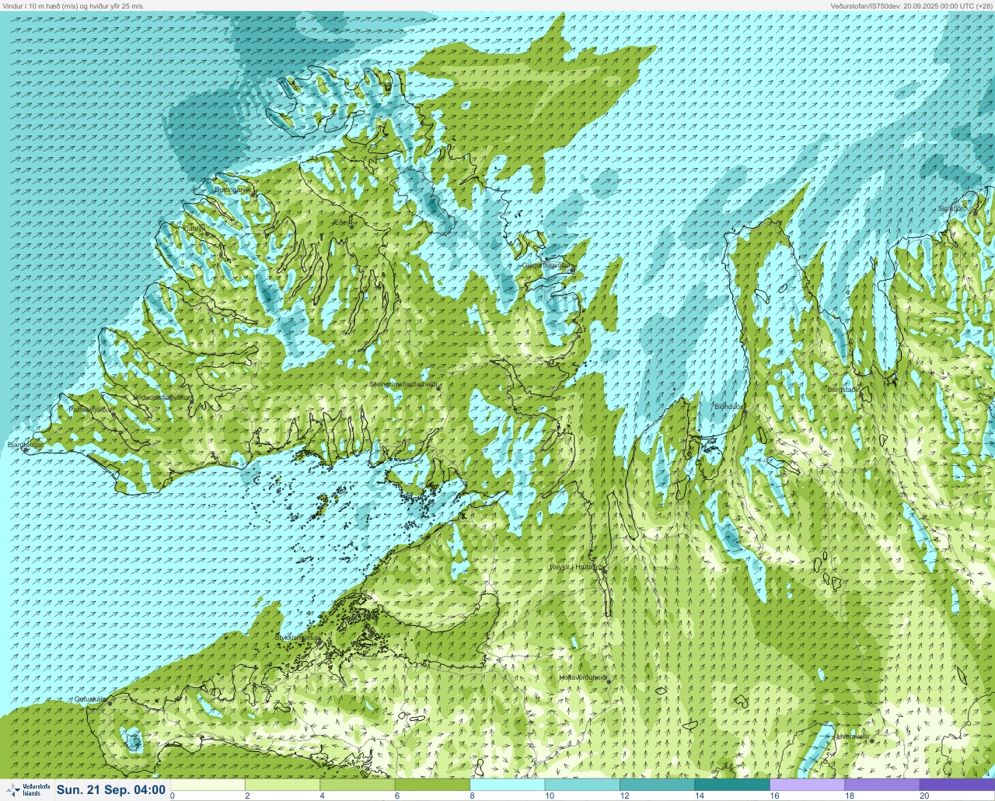
Task: Click the Bjargtangar station label
Action: (x=24, y=445)
